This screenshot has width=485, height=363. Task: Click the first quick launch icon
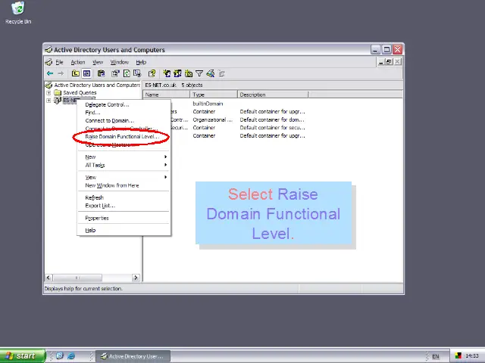tap(60, 356)
